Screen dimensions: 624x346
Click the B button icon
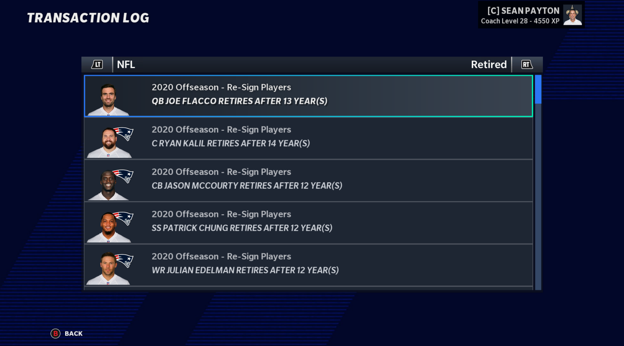tap(55, 334)
